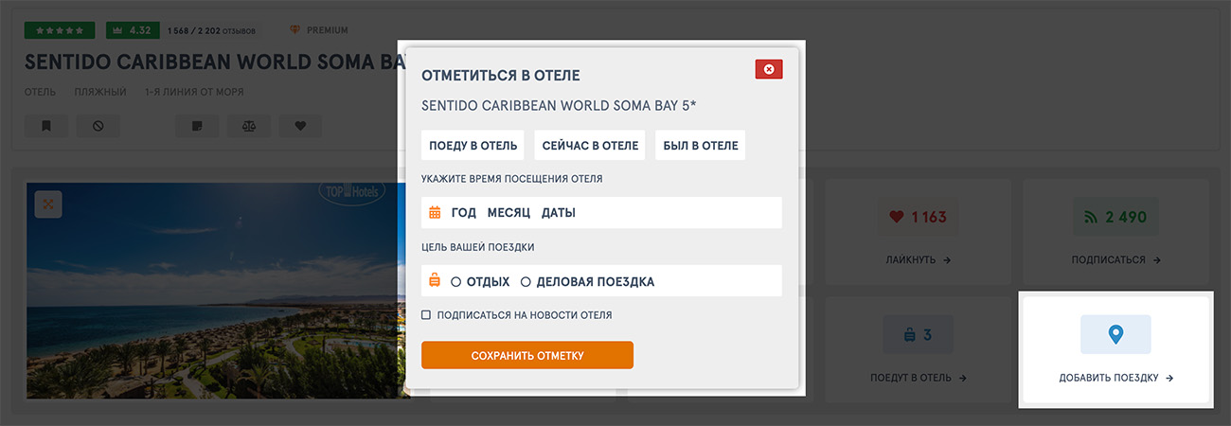
Task: Open the ДАТЫ dates selector
Action: point(559,213)
